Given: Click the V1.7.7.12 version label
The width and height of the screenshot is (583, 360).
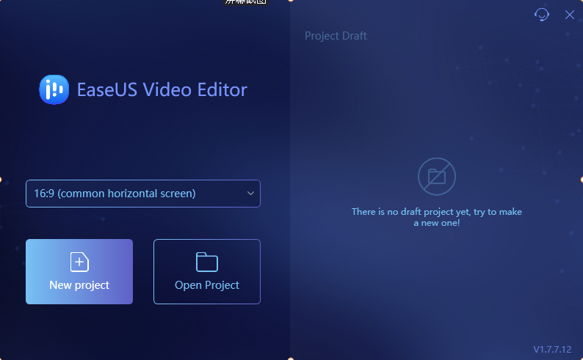Looking at the screenshot, I should [552, 349].
